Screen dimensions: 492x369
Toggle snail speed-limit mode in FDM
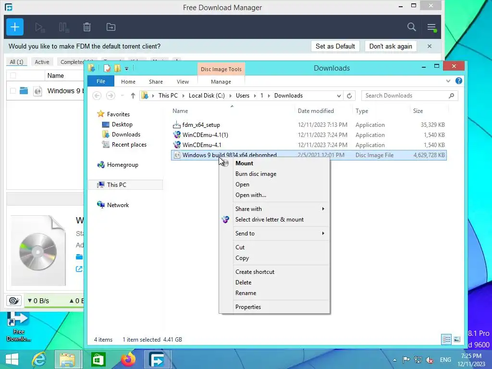[x=14, y=301]
